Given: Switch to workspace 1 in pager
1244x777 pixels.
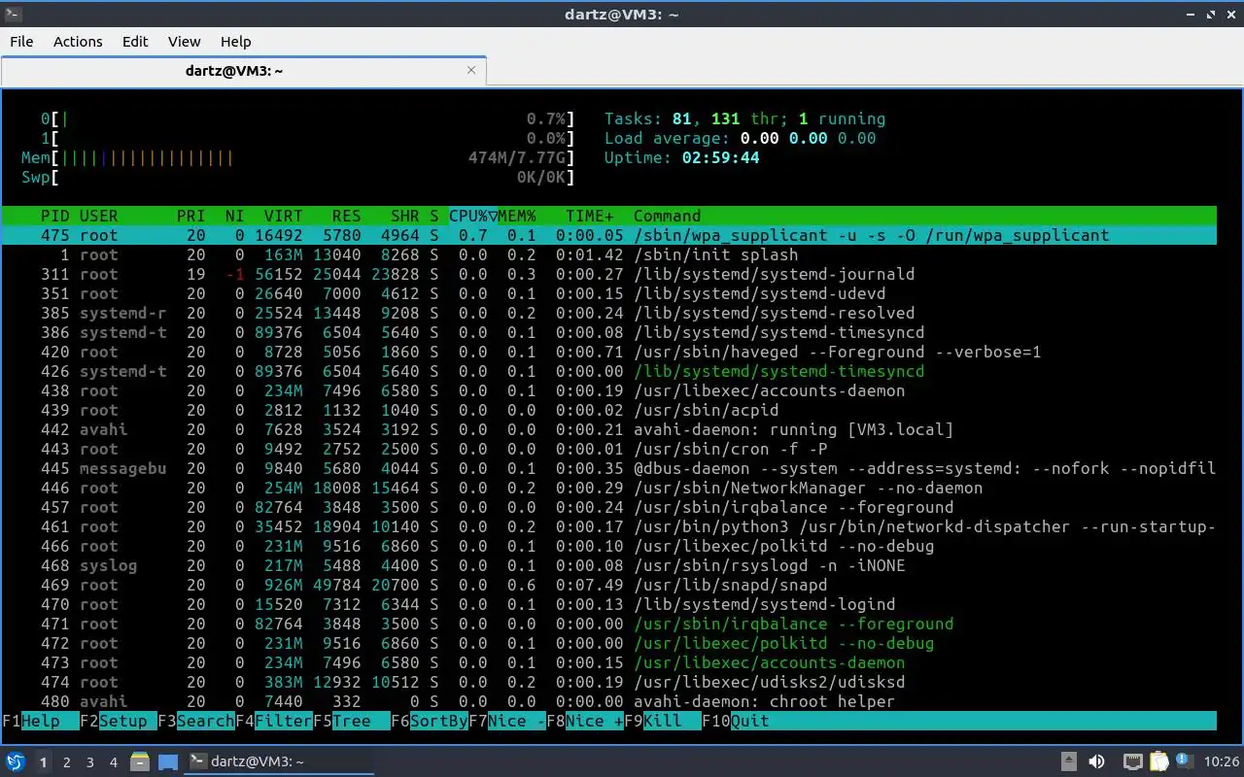Looking at the screenshot, I should point(43,761).
